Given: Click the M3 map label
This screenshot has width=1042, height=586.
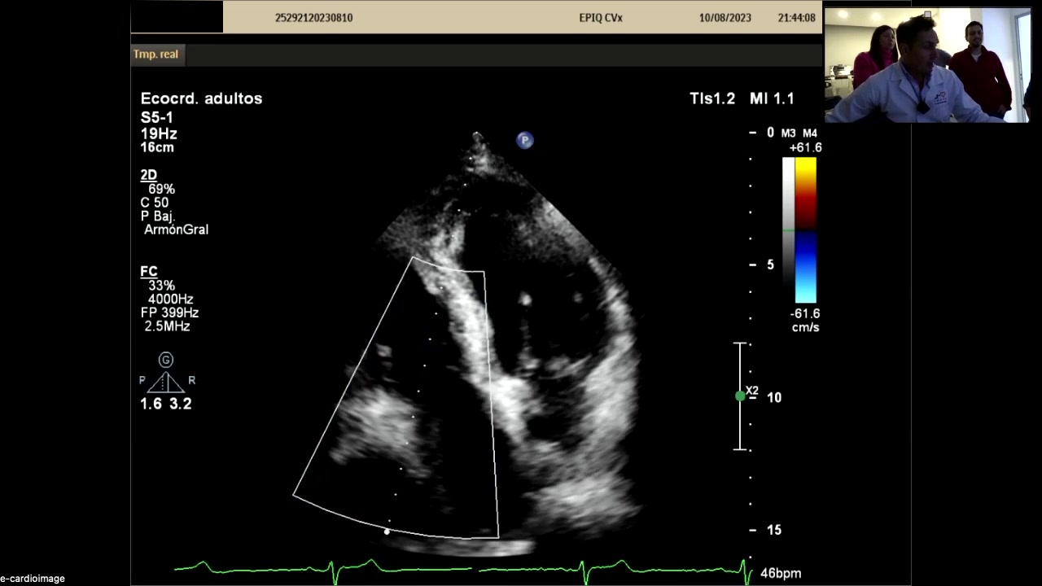Looking at the screenshot, I should (788, 133).
